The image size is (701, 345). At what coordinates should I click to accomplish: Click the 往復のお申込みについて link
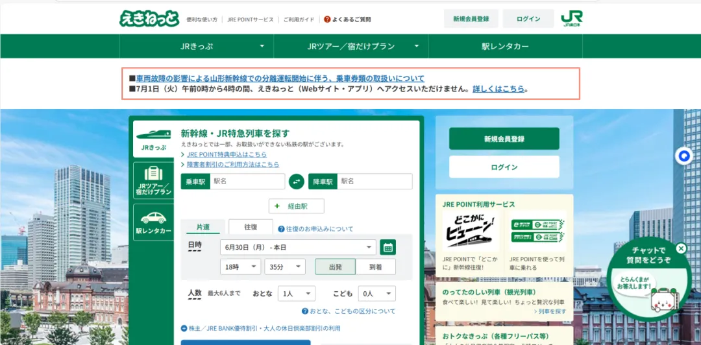(319, 229)
